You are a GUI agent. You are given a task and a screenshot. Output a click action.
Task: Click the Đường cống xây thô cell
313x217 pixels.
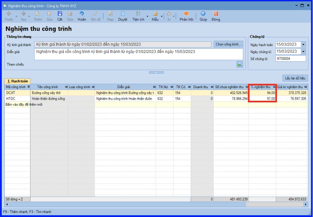pyautogui.click(x=49, y=93)
